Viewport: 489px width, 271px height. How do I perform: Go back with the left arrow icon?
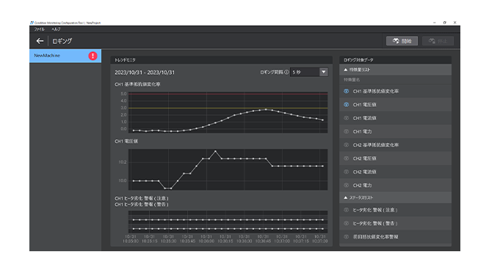[40, 41]
